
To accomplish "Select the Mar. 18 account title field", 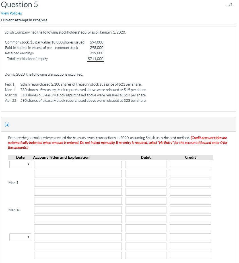I will (x=78, y=210).
